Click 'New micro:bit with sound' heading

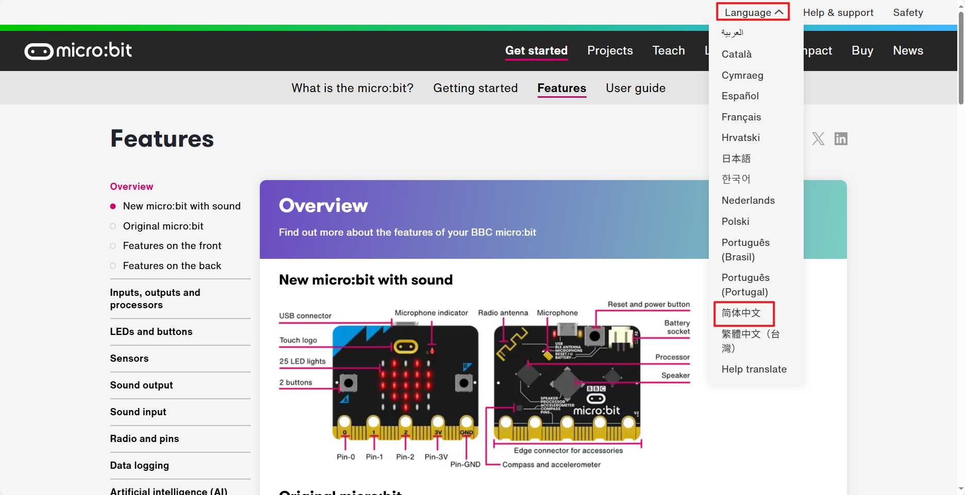(365, 280)
